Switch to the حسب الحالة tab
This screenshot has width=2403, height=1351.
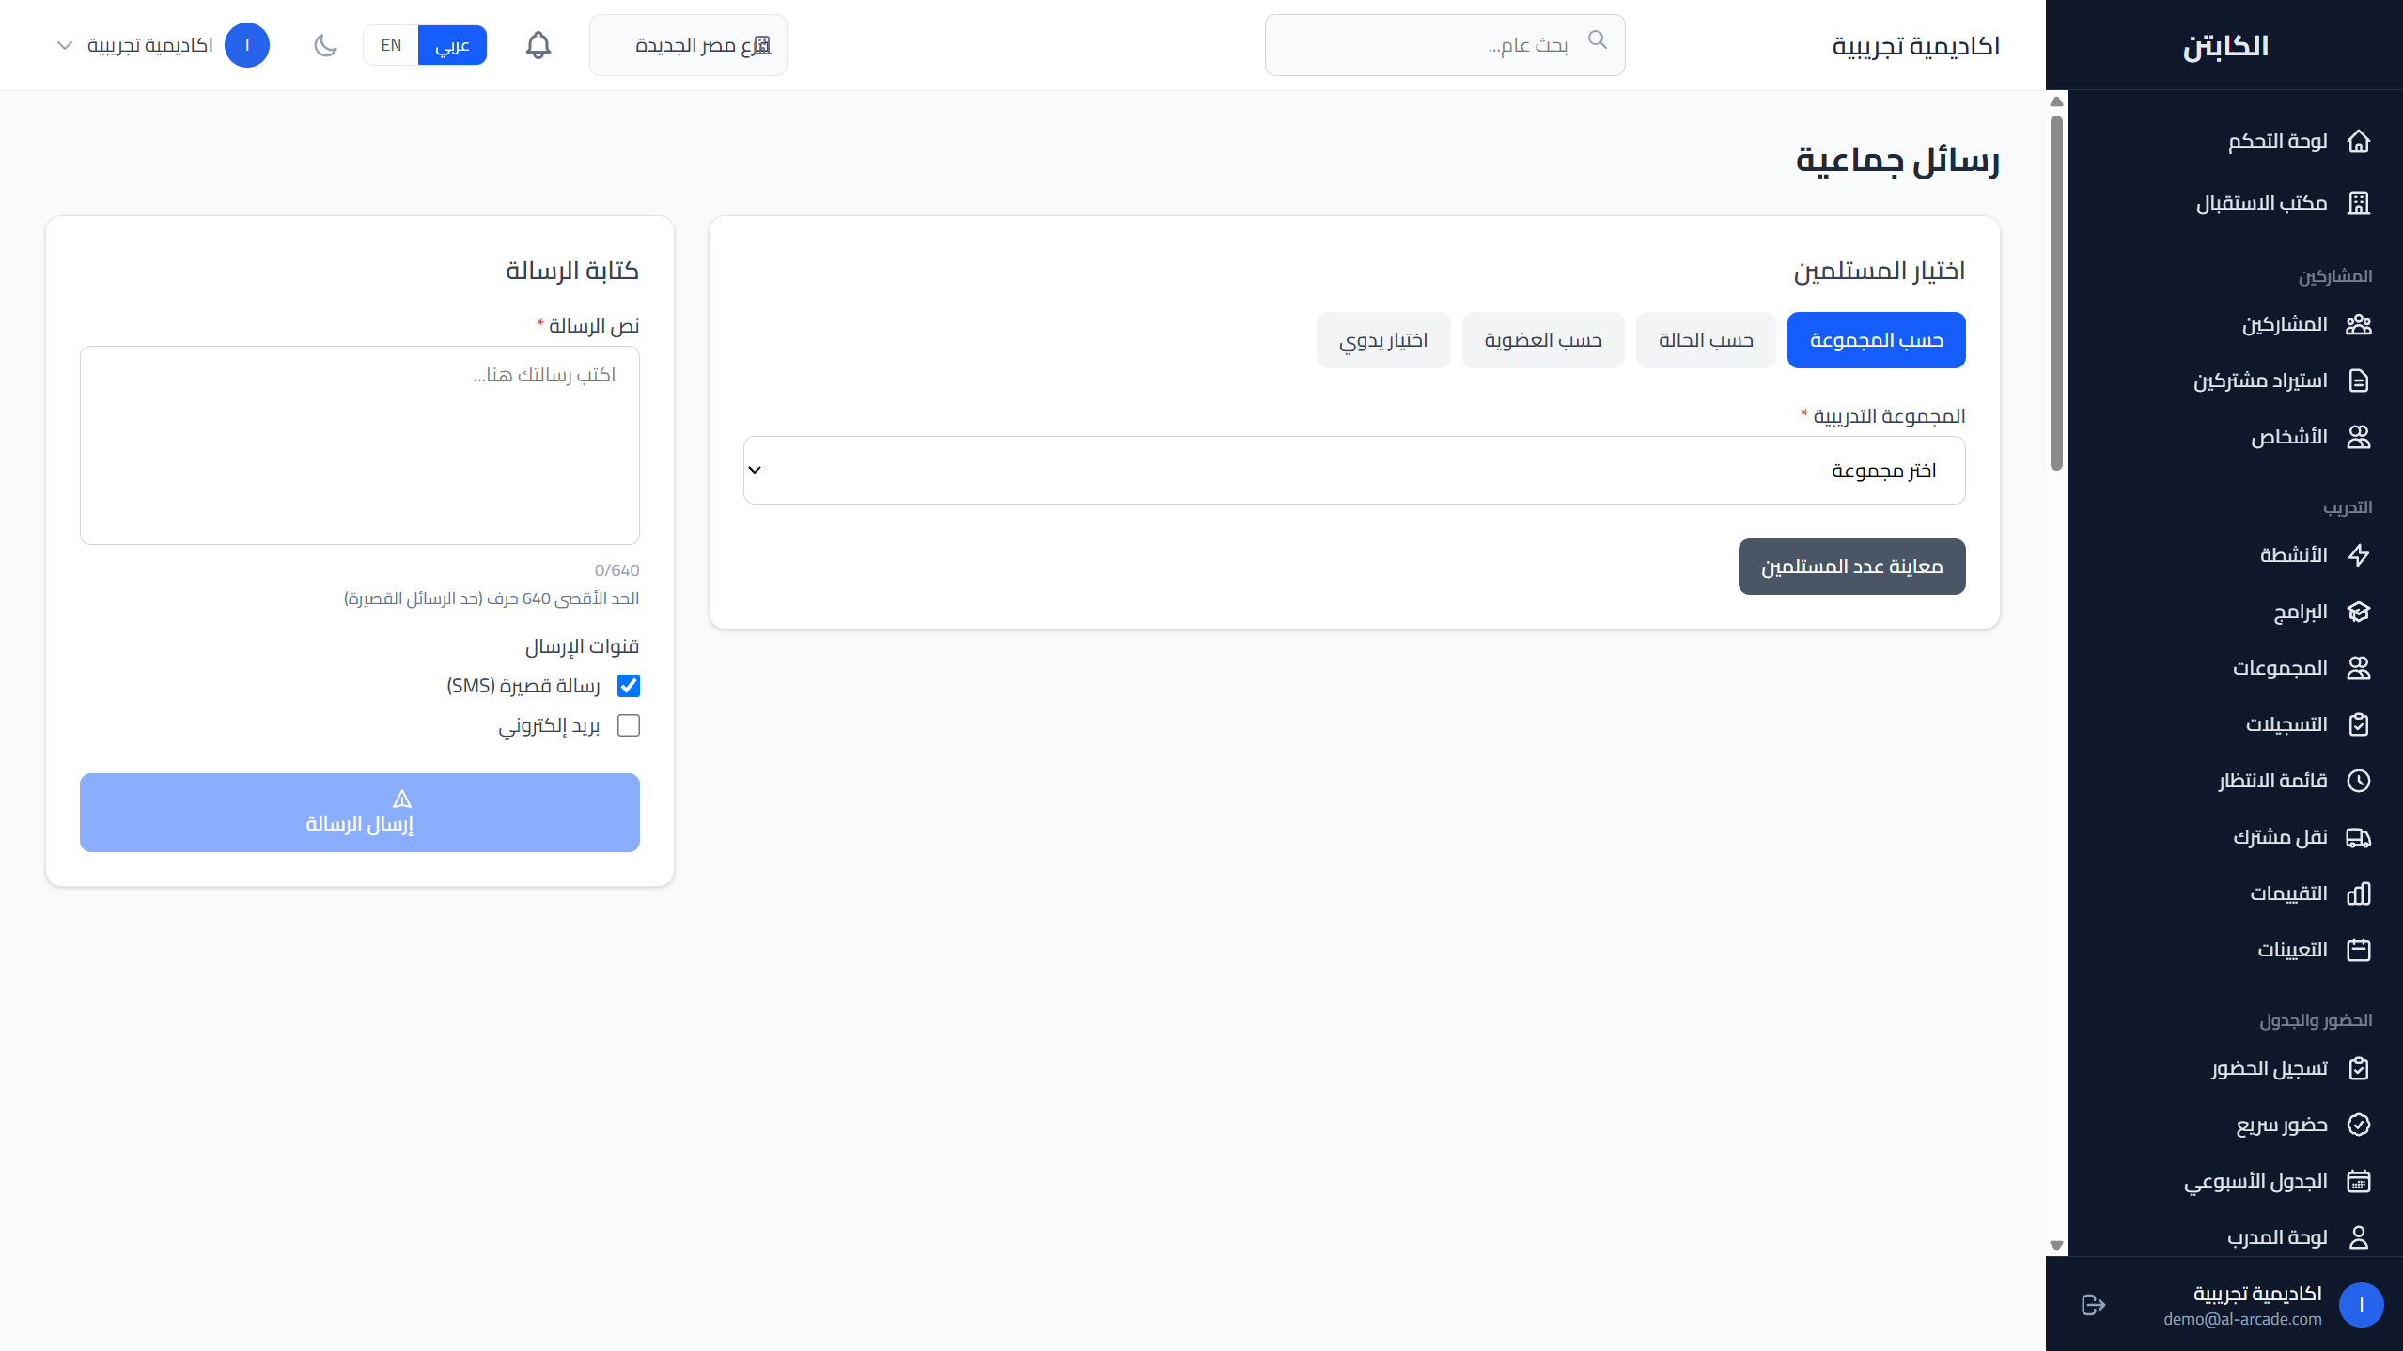(1706, 340)
